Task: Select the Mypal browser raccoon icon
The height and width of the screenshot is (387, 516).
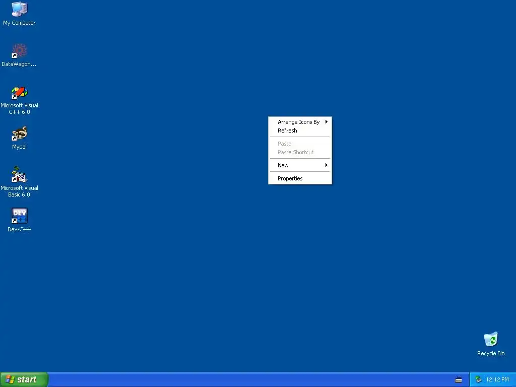Action: [x=19, y=134]
